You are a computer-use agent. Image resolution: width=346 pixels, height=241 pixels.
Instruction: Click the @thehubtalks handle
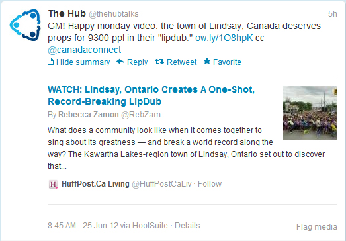[114, 14]
